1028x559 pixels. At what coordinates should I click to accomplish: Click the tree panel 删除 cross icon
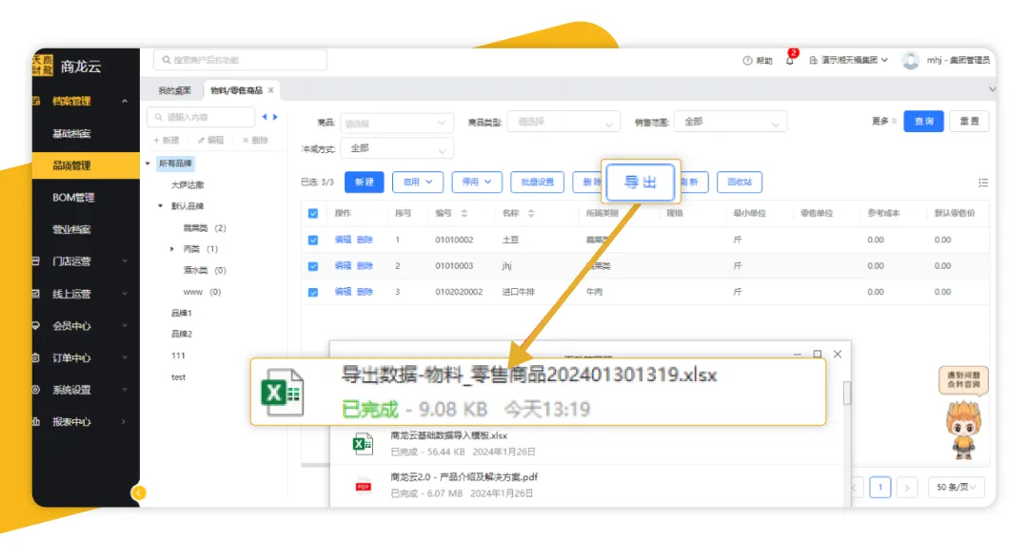pos(246,140)
